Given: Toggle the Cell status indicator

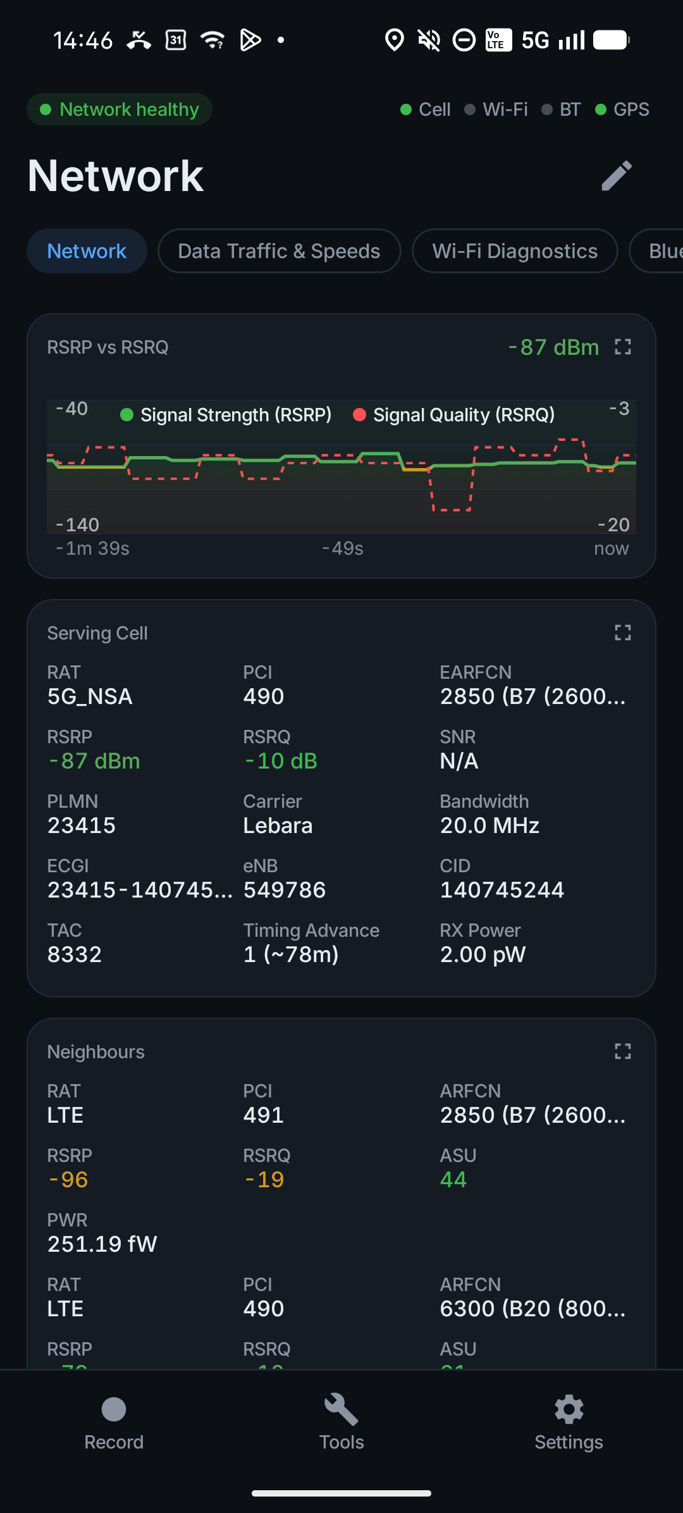Looking at the screenshot, I should click(x=426, y=109).
